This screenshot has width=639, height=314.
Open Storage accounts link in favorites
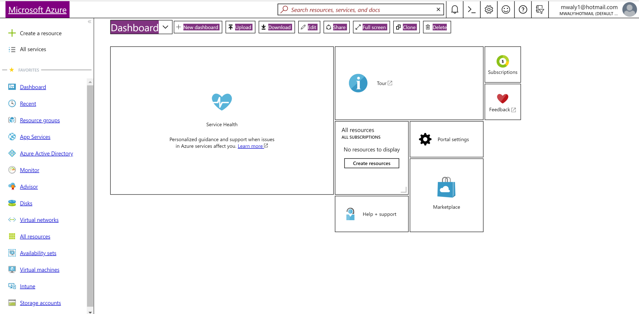coord(40,303)
